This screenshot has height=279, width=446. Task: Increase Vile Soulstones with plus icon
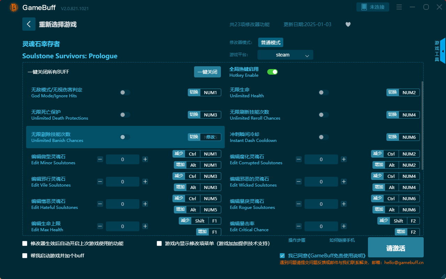coord(145,182)
